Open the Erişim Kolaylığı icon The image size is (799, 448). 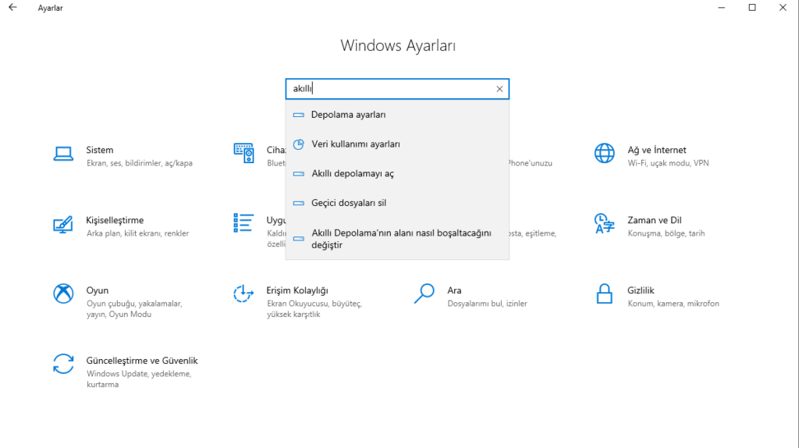[x=243, y=293]
